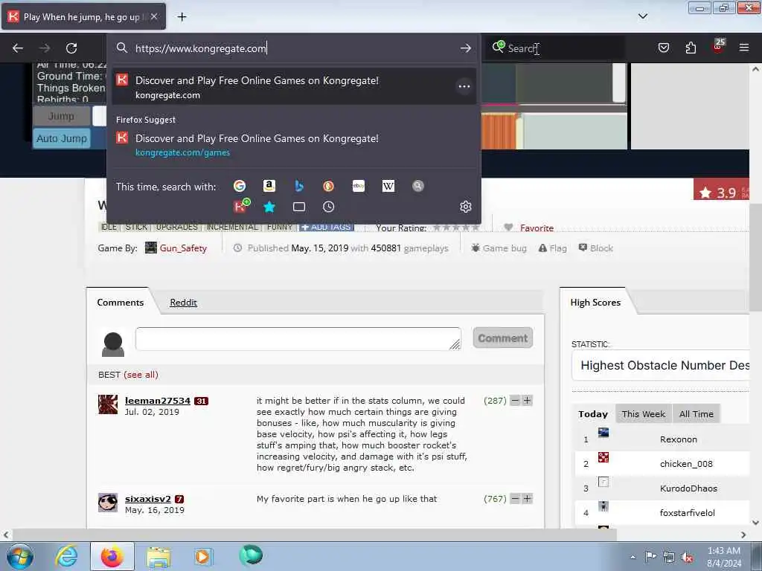Open Windows Media Player taskbar icon

[202, 556]
